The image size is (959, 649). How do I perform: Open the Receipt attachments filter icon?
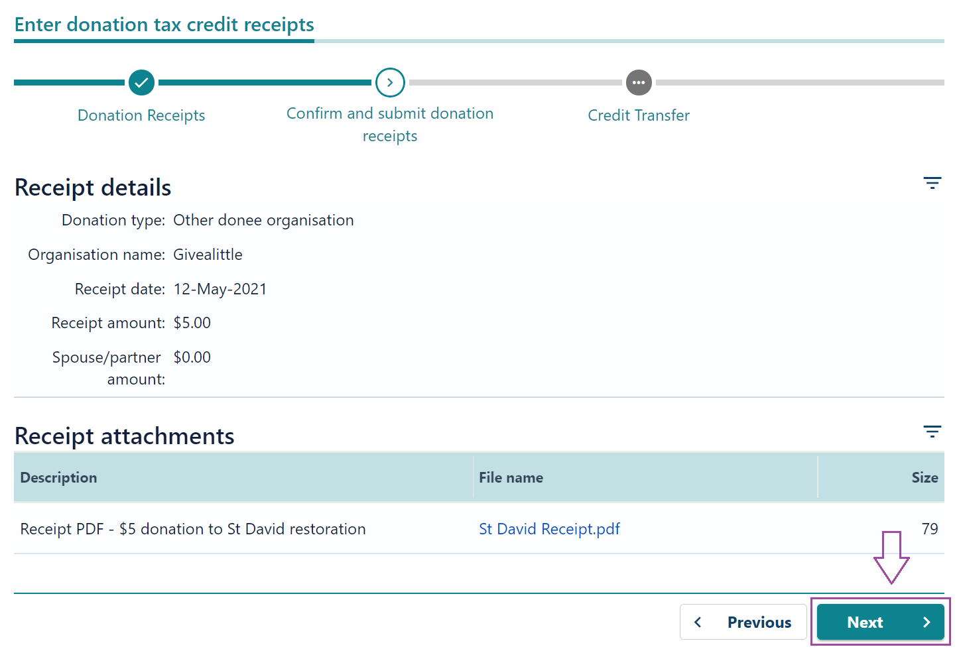932,432
